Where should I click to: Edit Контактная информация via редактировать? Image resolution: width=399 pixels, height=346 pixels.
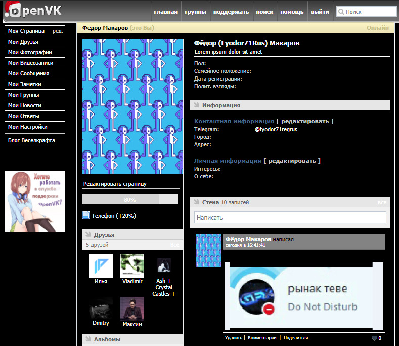pyautogui.click(x=305, y=121)
